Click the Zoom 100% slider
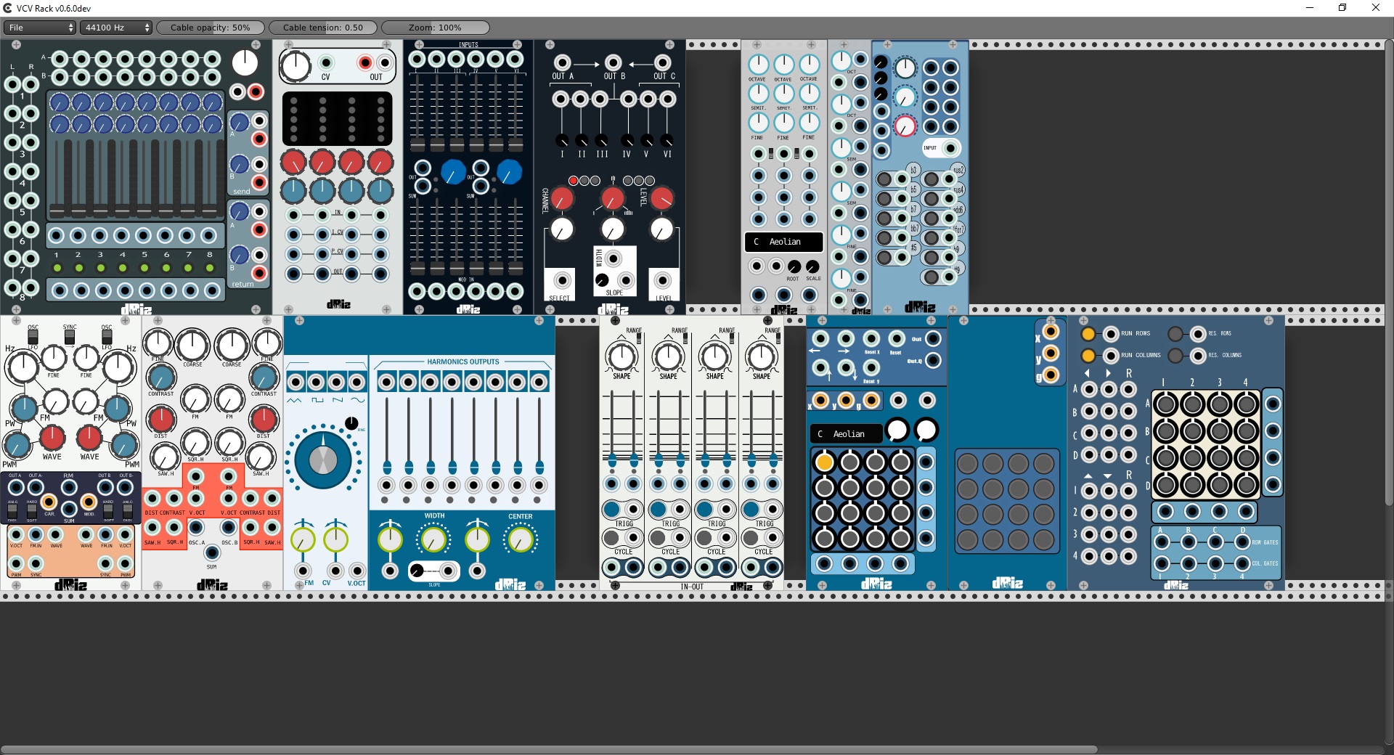The image size is (1394, 755). coord(435,28)
